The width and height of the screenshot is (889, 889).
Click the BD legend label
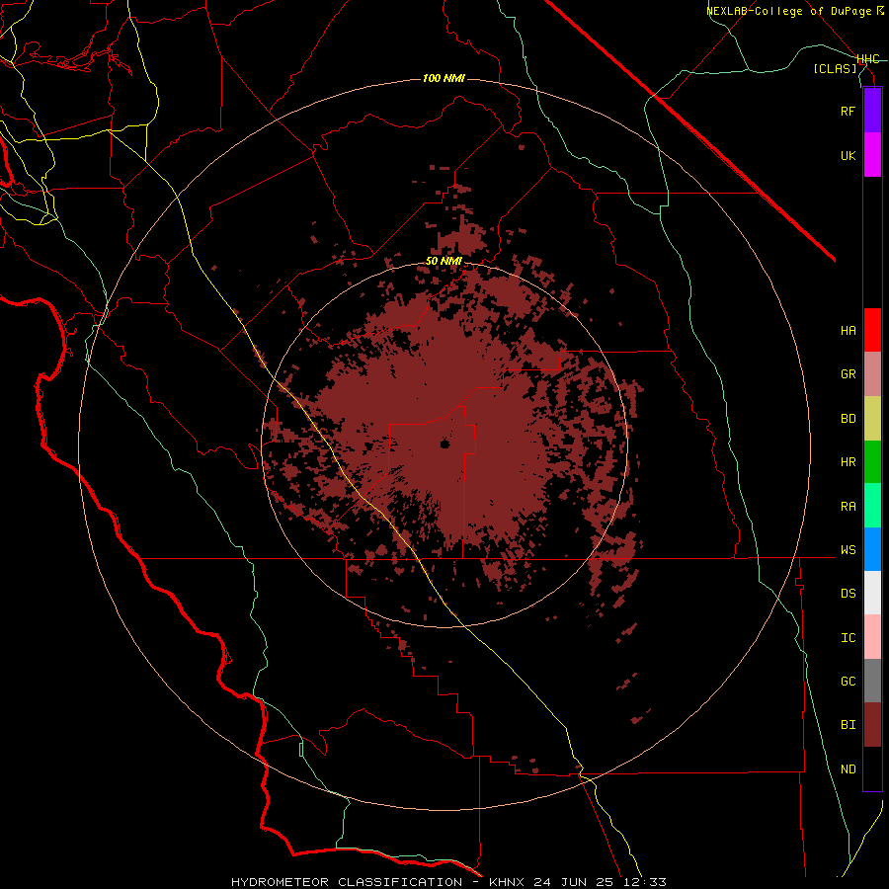pyautogui.click(x=848, y=419)
